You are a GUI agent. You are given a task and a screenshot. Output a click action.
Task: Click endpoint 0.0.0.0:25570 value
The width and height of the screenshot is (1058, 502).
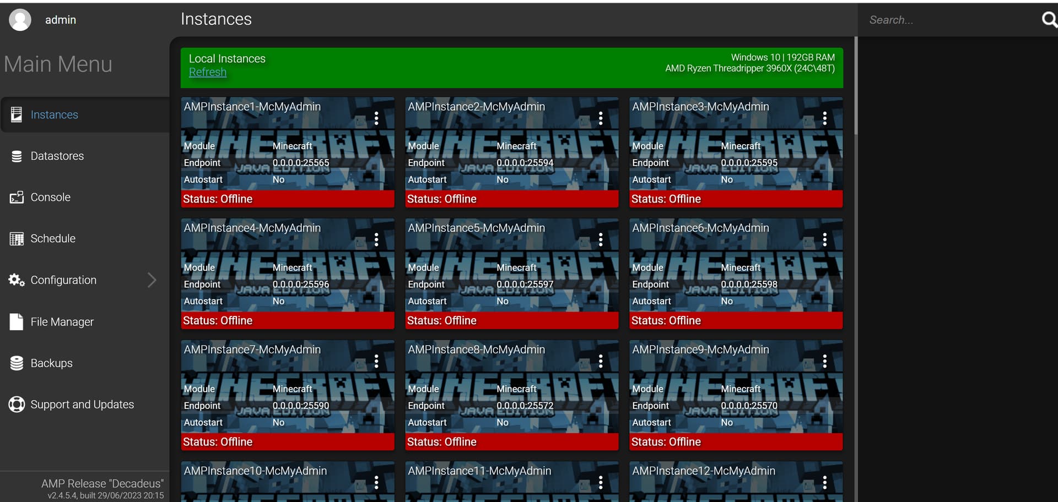click(749, 406)
